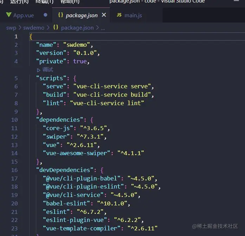Click line number 10 in the gutter
This screenshot has width=245, height=236.
[x=14, y=120]
